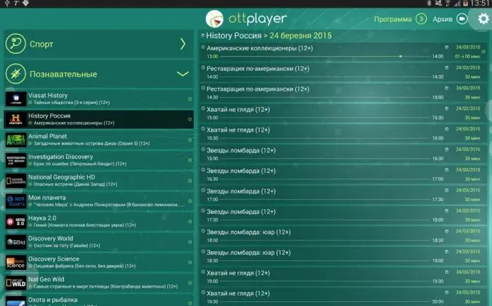Toggle status dot on Discovery World row
This screenshot has width=492, height=306.
[x=190, y=242]
